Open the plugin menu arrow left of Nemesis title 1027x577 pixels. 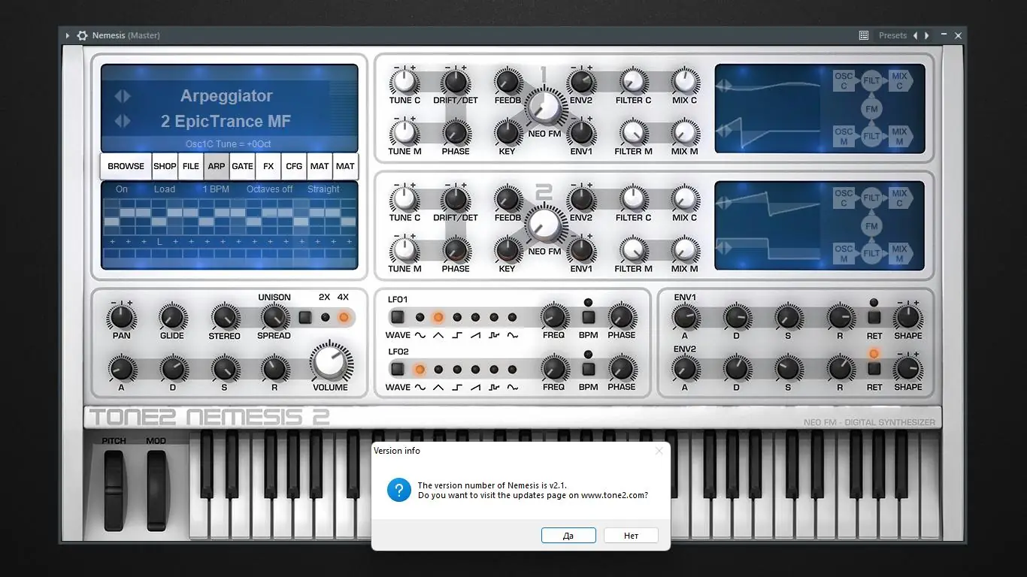(x=68, y=35)
